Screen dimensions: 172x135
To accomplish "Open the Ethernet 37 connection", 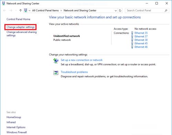I will coord(141,36).
